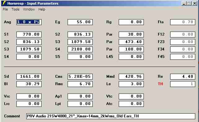Click the F34 field
199x122 pixels.
pos(183,49)
